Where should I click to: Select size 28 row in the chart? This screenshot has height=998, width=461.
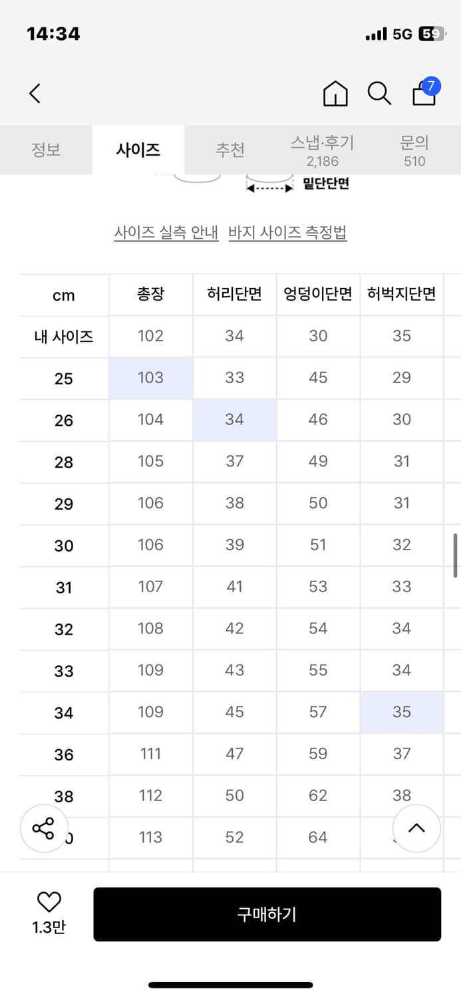tap(63, 462)
